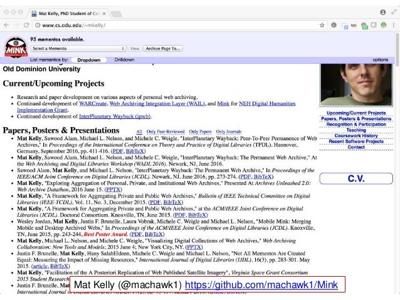The height and width of the screenshot is (300, 400).
Task: Open Mink options
Action: coord(380,59)
